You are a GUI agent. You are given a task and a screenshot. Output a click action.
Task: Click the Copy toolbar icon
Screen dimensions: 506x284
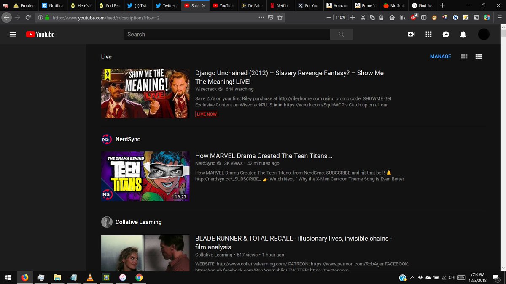pyautogui.click(x=372, y=17)
